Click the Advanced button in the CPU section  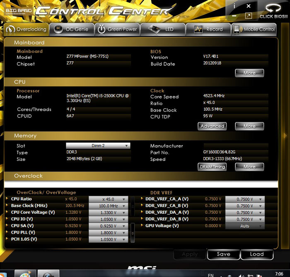212,126
